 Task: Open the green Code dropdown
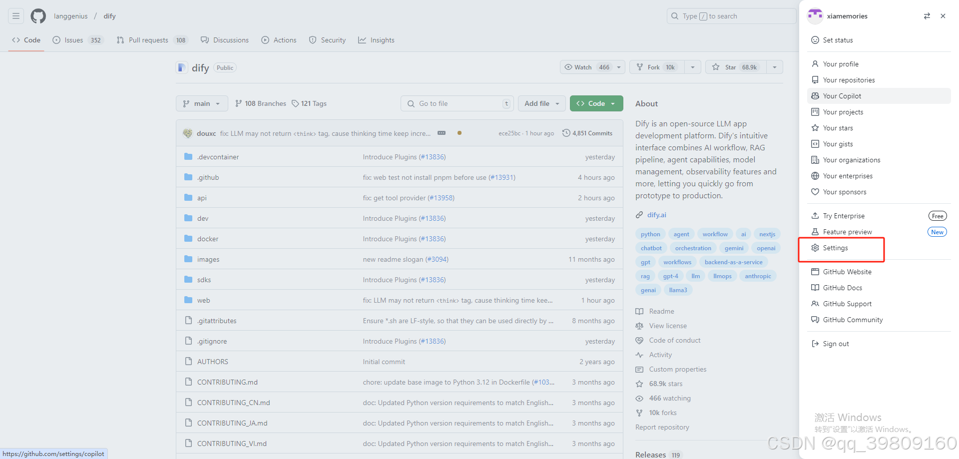click(596, 103)
